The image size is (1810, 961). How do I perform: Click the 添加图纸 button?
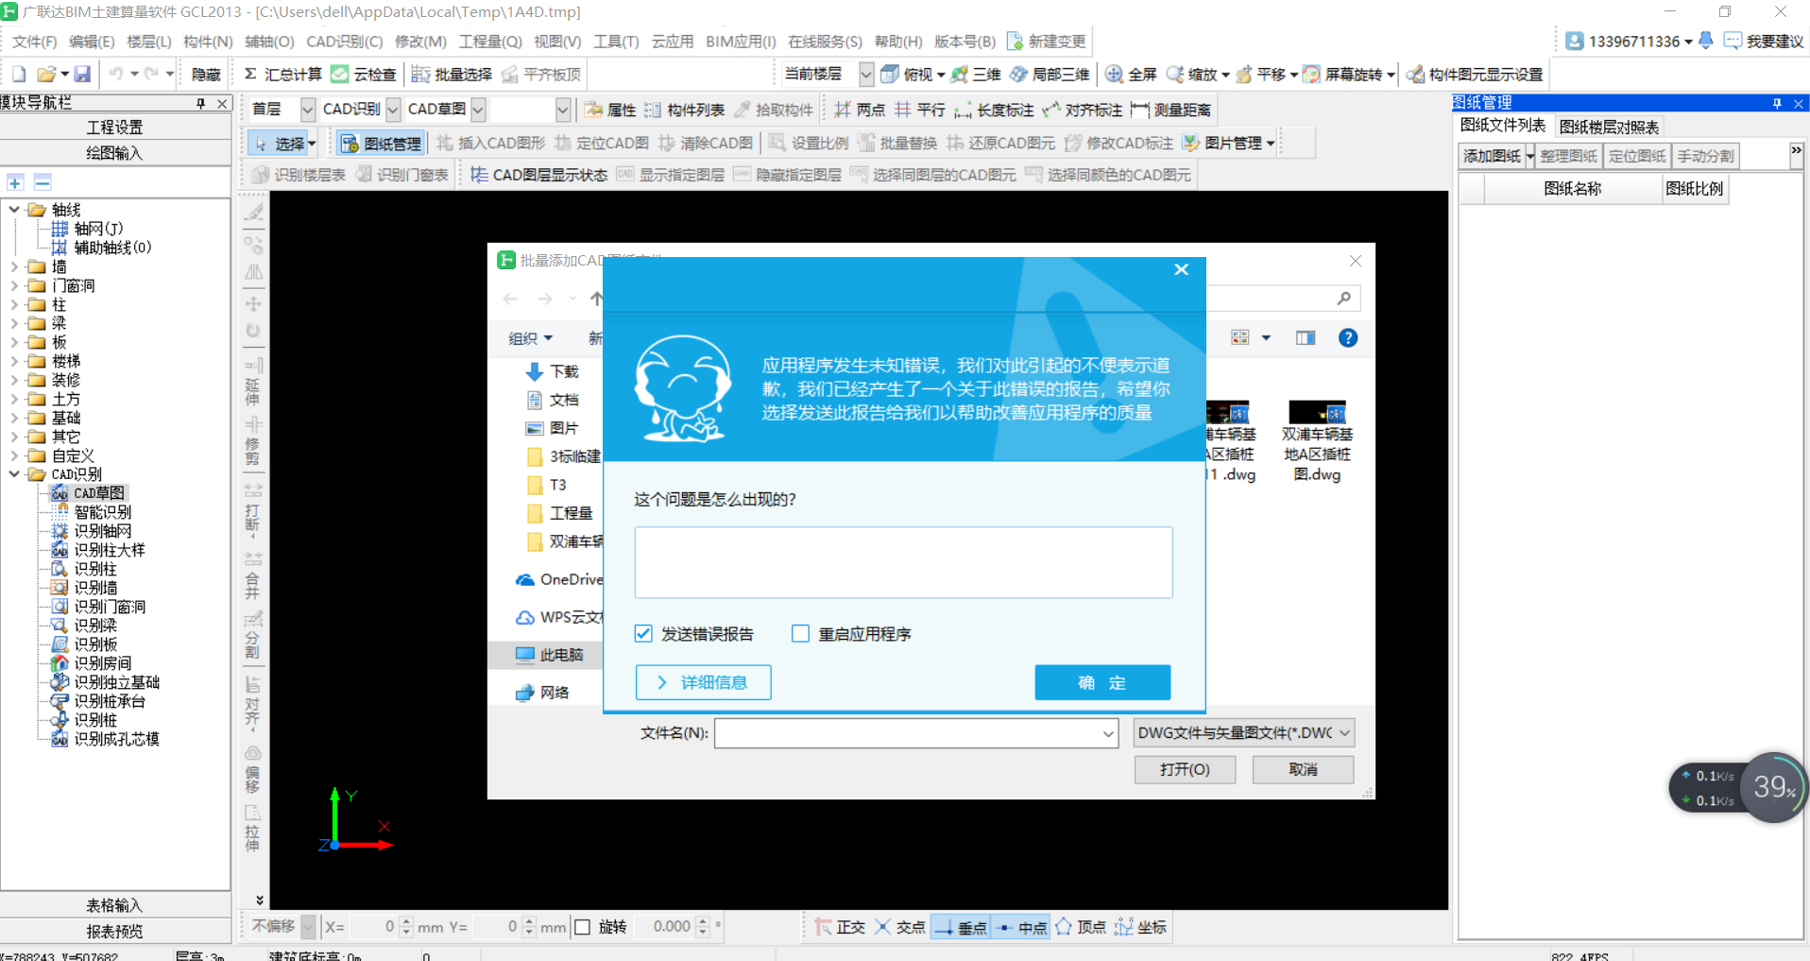1492,156
